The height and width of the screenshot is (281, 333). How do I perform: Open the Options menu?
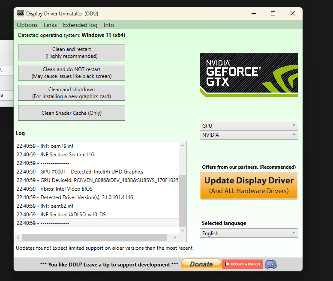(x=27, y=25)
